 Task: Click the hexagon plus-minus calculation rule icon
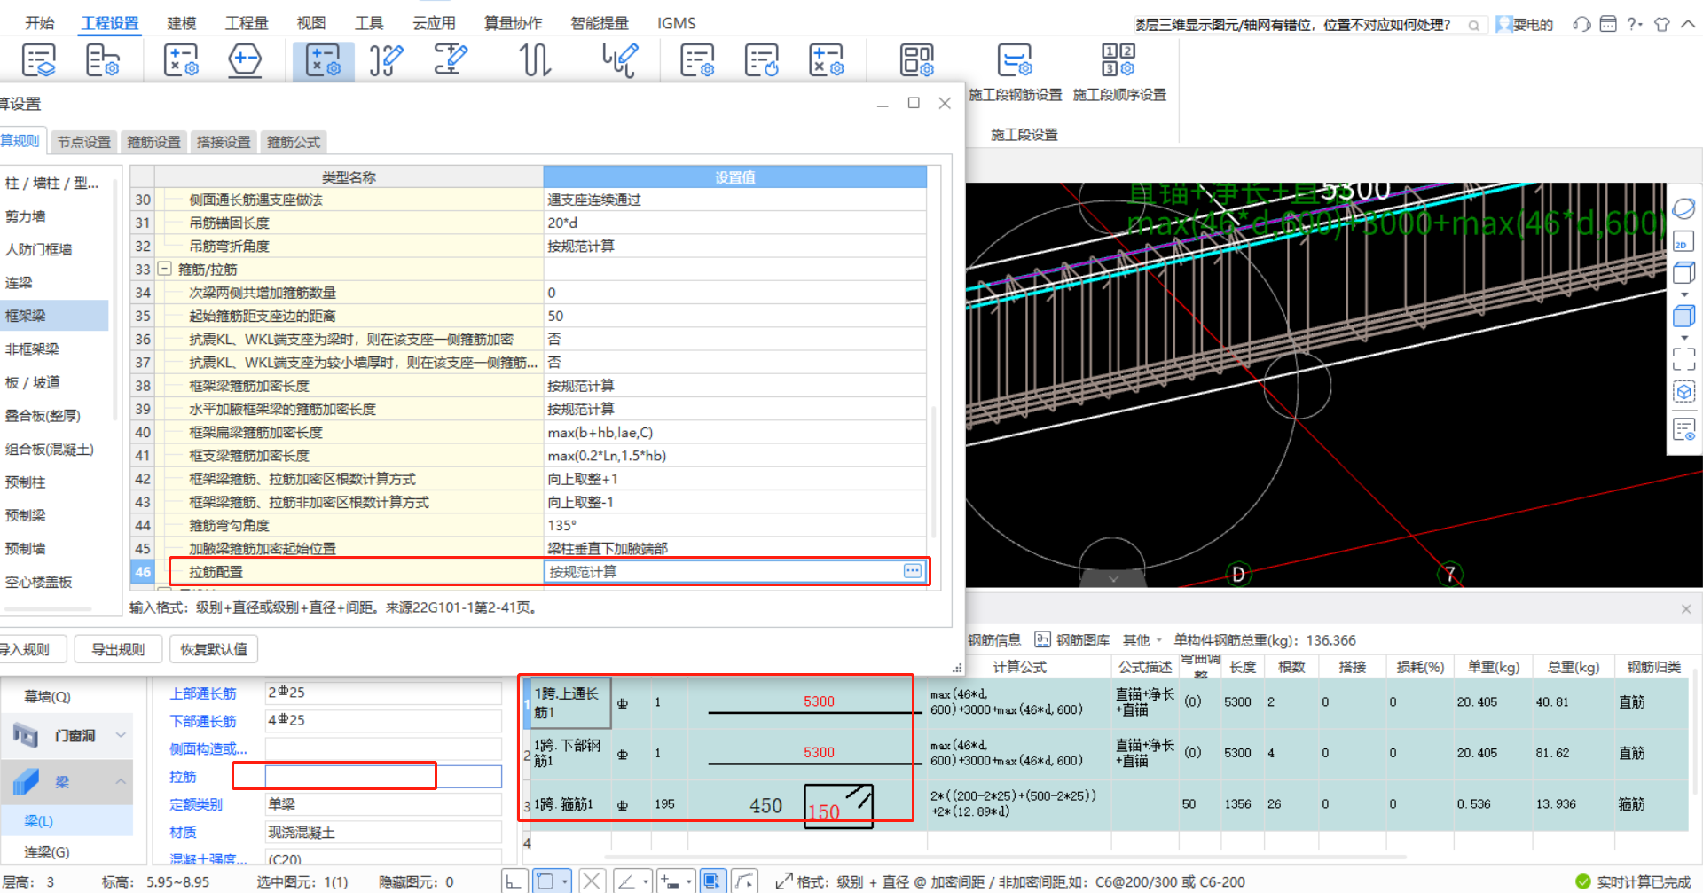pos(245,60)
